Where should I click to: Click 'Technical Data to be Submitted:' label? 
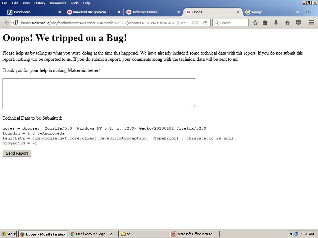(32, 118)
